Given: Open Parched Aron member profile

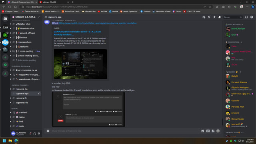Looking at the screenshot, I should [x=239, y=107].
